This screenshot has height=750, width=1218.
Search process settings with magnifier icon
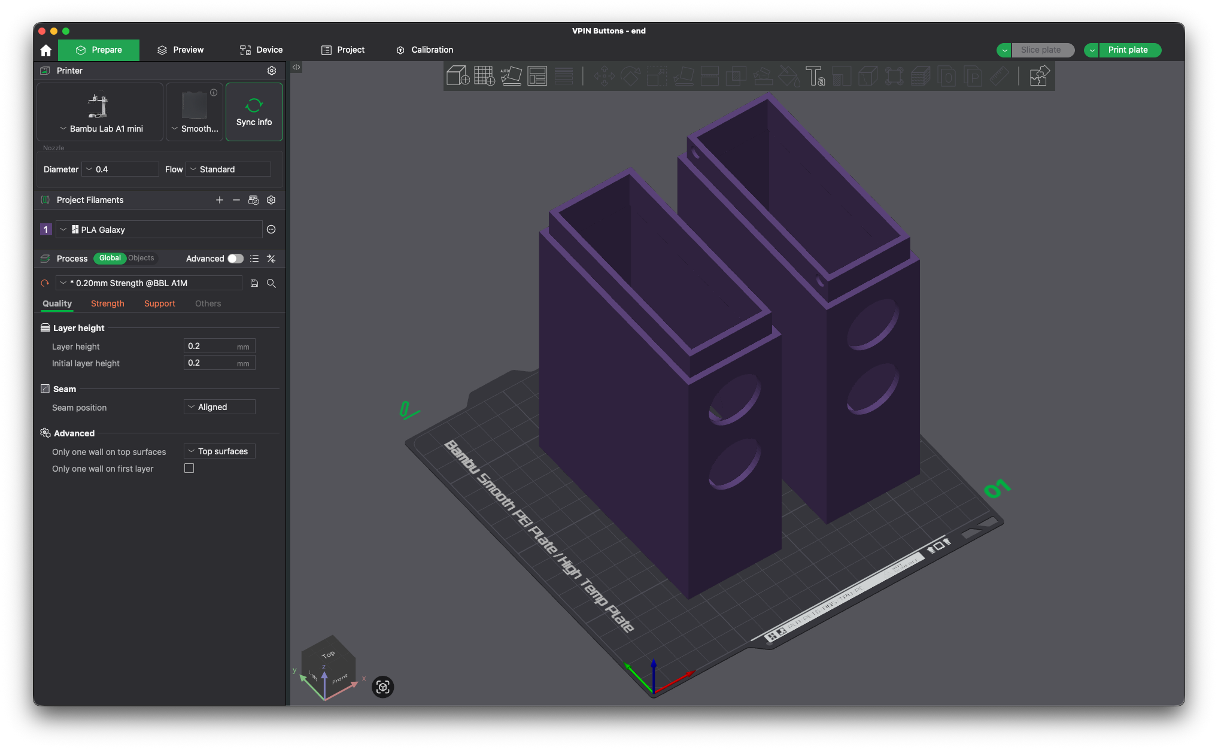click(x=271, y=283)
